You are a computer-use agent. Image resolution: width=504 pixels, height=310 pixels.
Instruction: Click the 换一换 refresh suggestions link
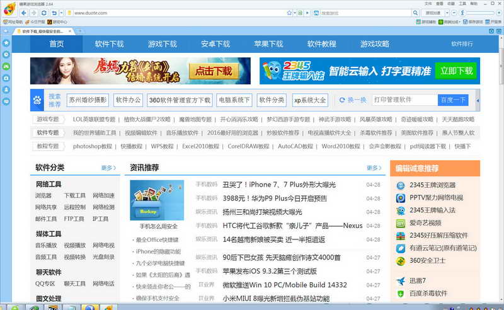(x=353, y=100)
